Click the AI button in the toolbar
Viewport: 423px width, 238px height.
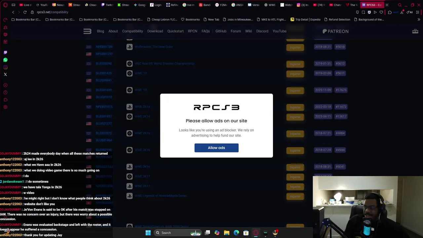point(409,12)
